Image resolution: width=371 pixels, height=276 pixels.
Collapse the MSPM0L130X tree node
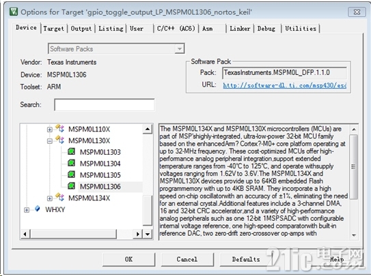(49, 141)
